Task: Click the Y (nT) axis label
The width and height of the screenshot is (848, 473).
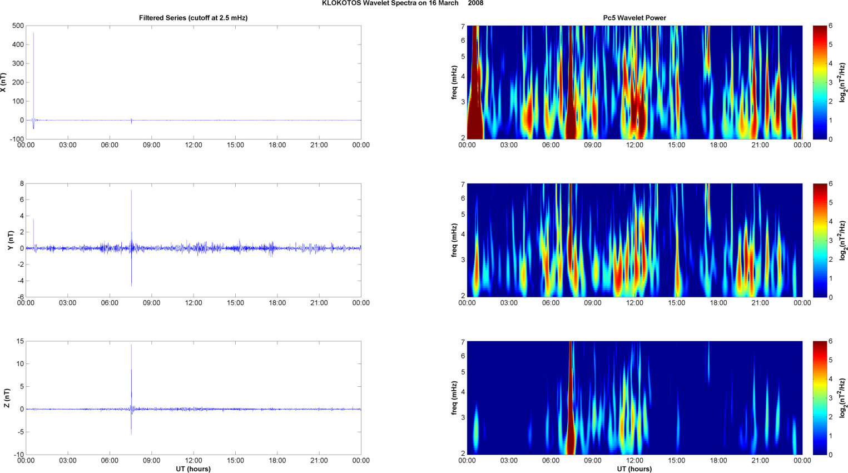Action: (11, 240)
